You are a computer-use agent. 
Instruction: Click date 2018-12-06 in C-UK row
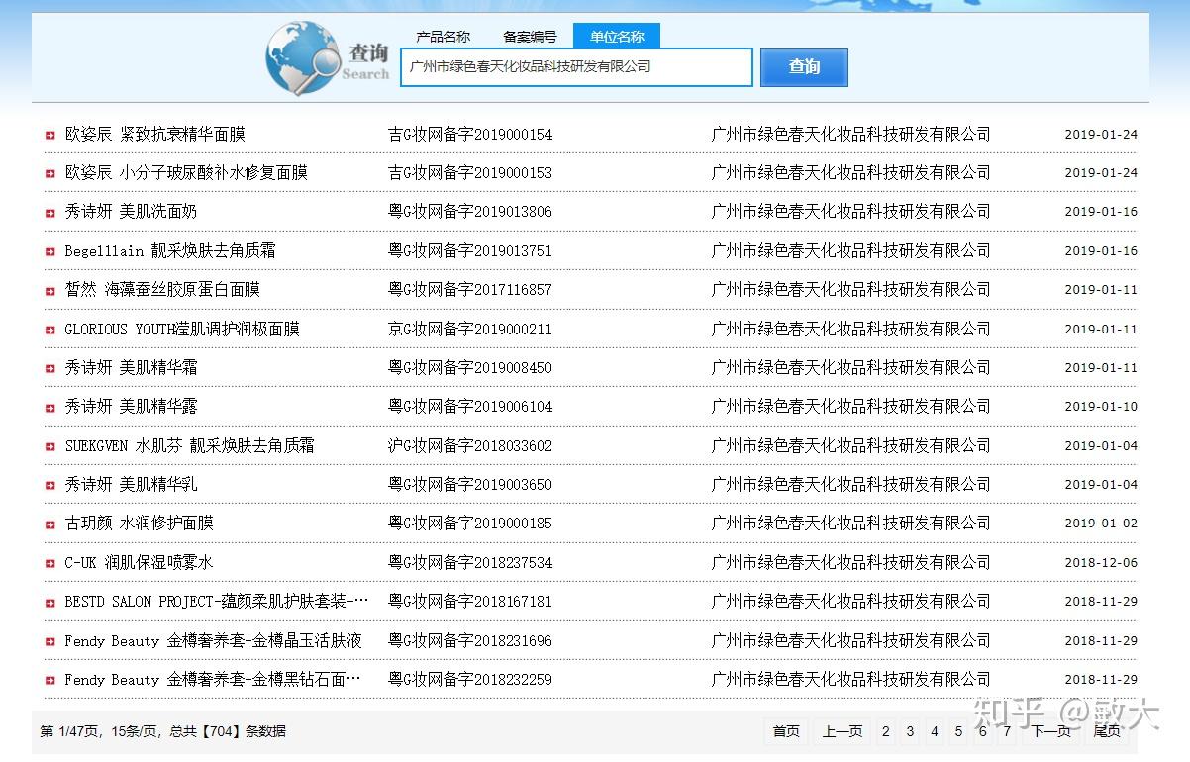click(x=1101, y=563)
